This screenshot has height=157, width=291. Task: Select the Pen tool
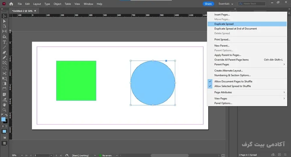coord(4,53)
